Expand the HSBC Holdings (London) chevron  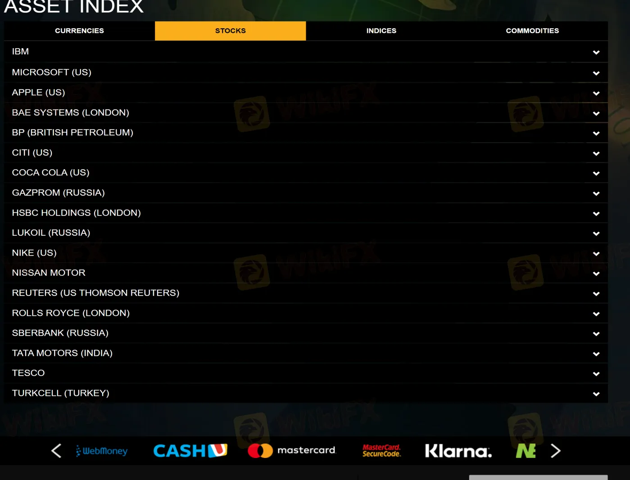pyautogui.click(x=596, y=214)
